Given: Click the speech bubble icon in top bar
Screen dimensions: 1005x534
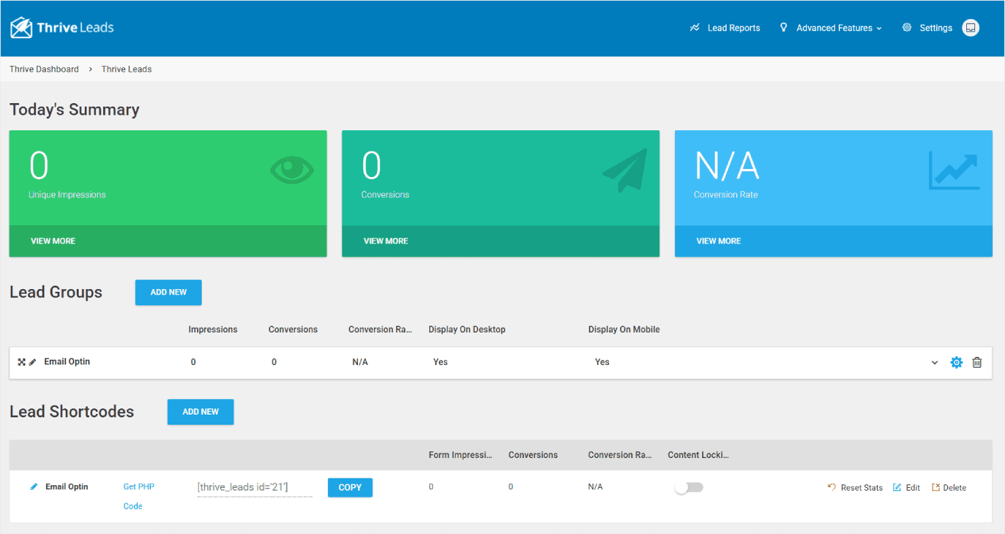Looking at the screenshot, I should point(970,27).
